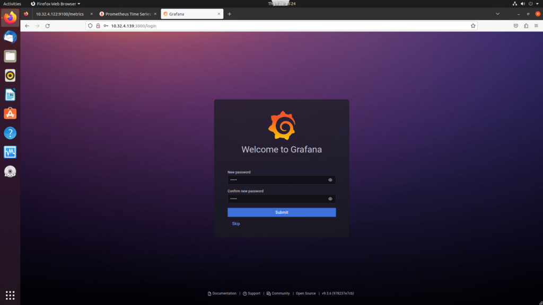Open a new browser tab
This screenshot has width=543, height=305.
(x=229, y=14)
